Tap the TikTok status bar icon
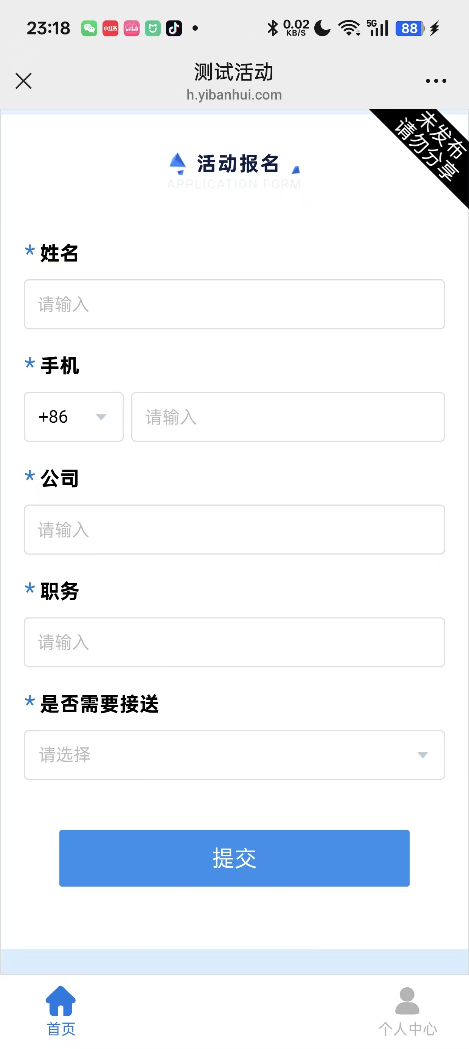This screenshot has width=469, height=1049. (x=174, y=28)
